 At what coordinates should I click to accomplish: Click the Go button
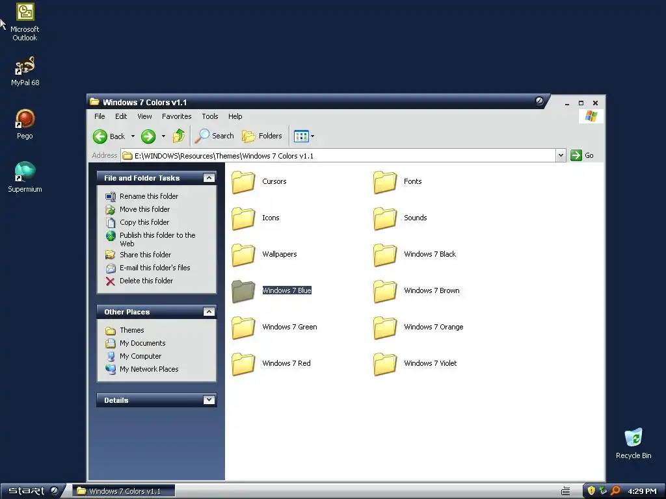click(582, 155)
